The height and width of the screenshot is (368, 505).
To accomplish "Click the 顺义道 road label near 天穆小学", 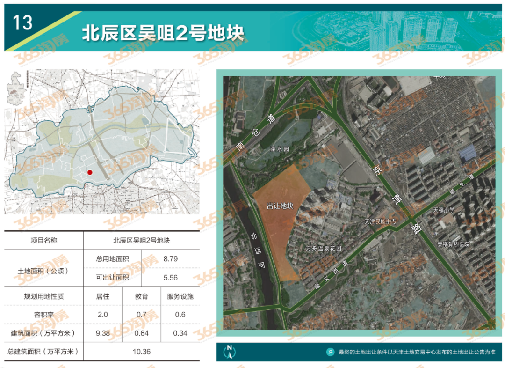I will pyautogui.click(x=462, y=184).
